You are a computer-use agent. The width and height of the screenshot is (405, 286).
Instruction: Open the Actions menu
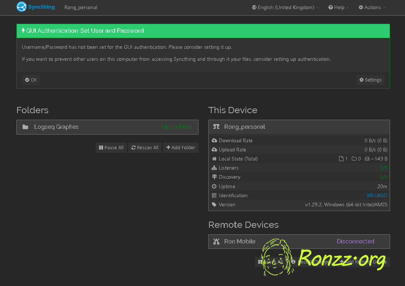[372, 8]
